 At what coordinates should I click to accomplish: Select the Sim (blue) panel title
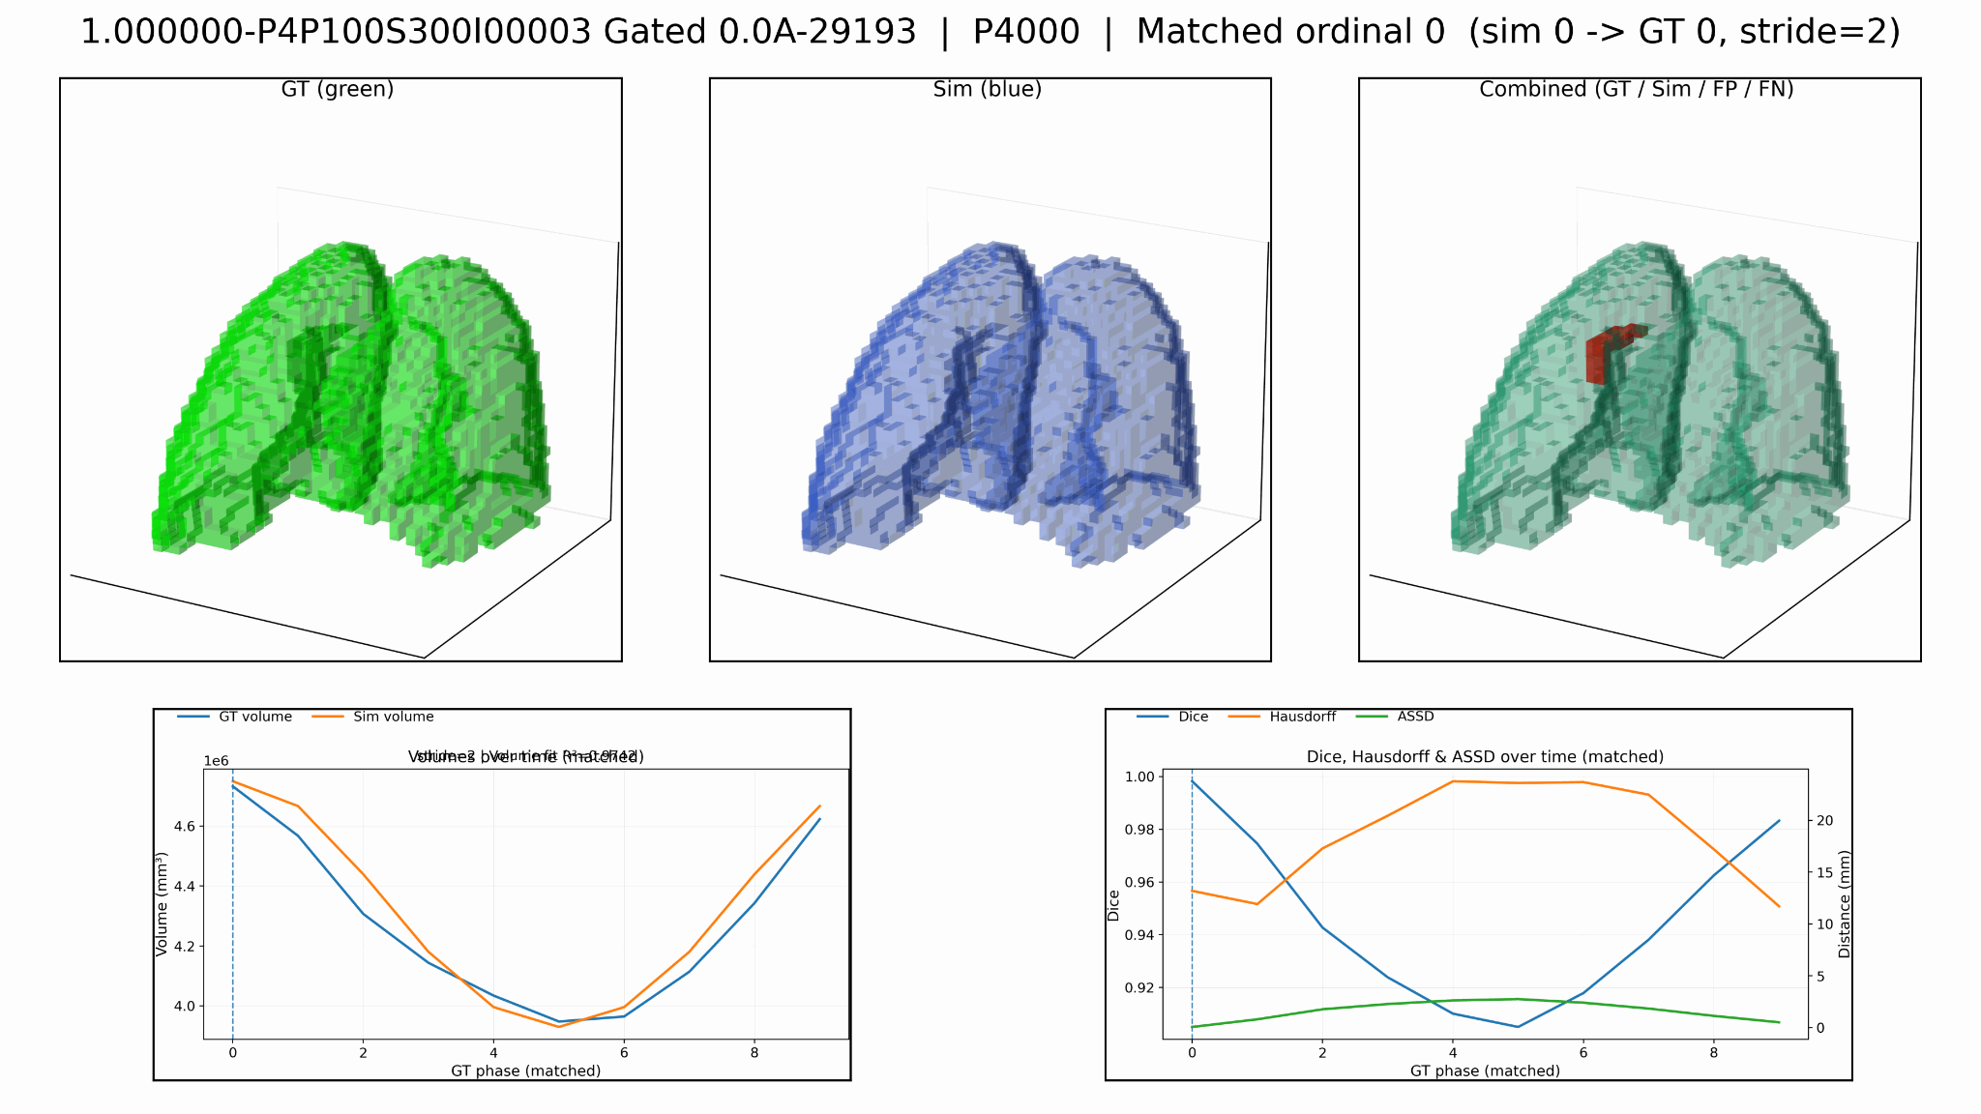tap(988, 92)
